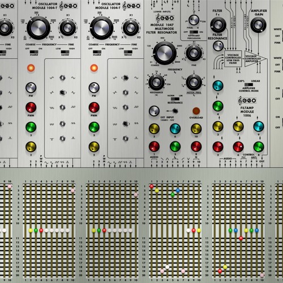
Task: Click the PW knob on the first Oscillator 1004-T
Action: 31,88
